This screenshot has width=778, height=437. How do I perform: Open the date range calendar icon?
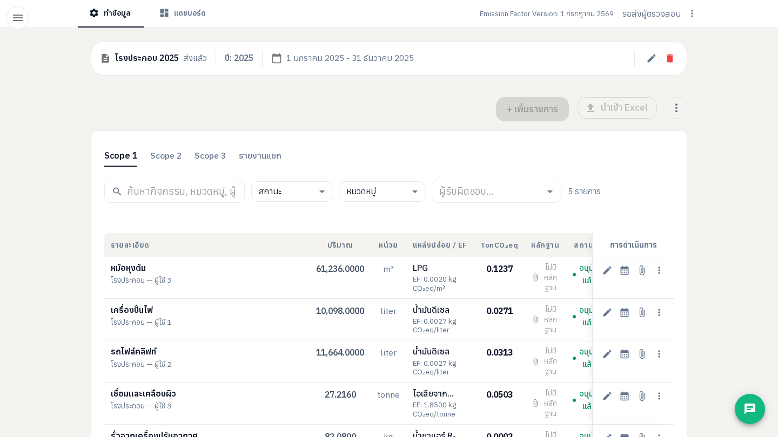click(x=277, y=58)
